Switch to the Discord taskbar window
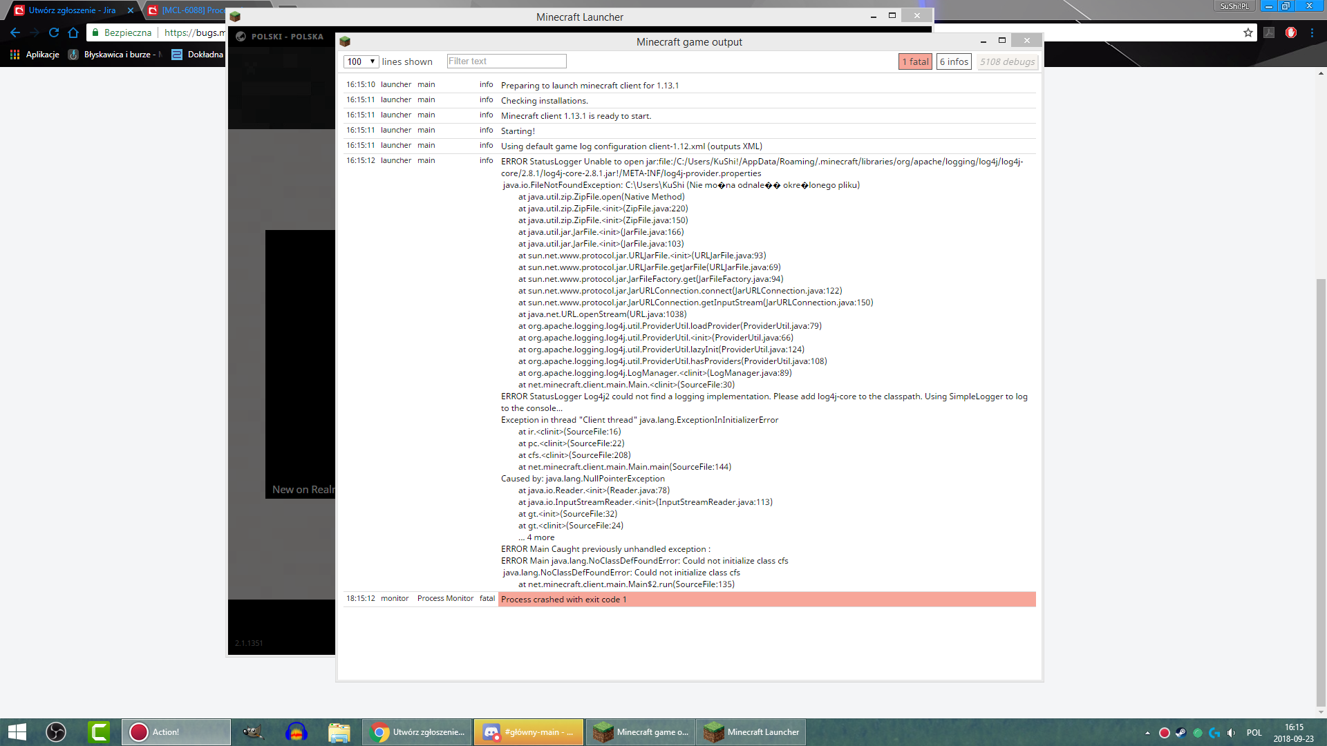The image size is (1327, 746). [529, 732]
